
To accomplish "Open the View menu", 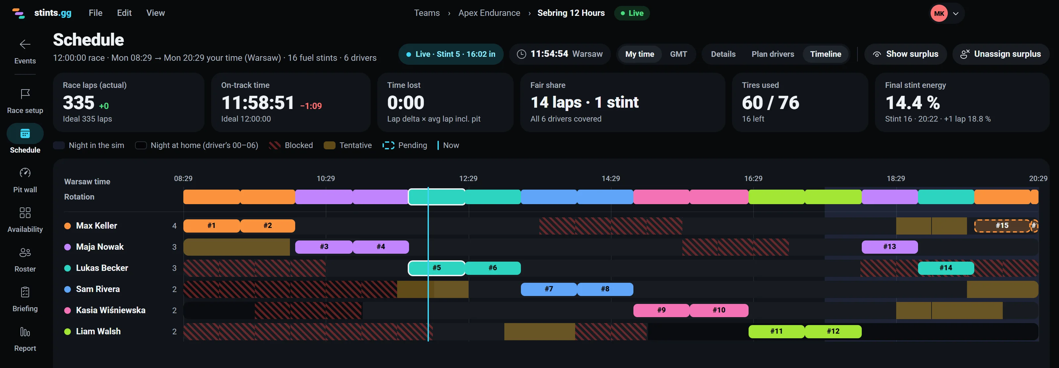I will 156,13.
